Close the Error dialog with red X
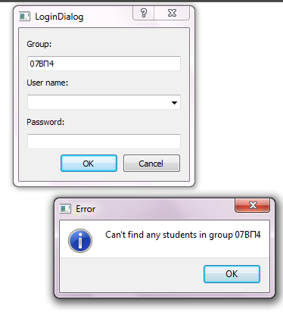This screenshot has width=283, height=315. (253, 205)
